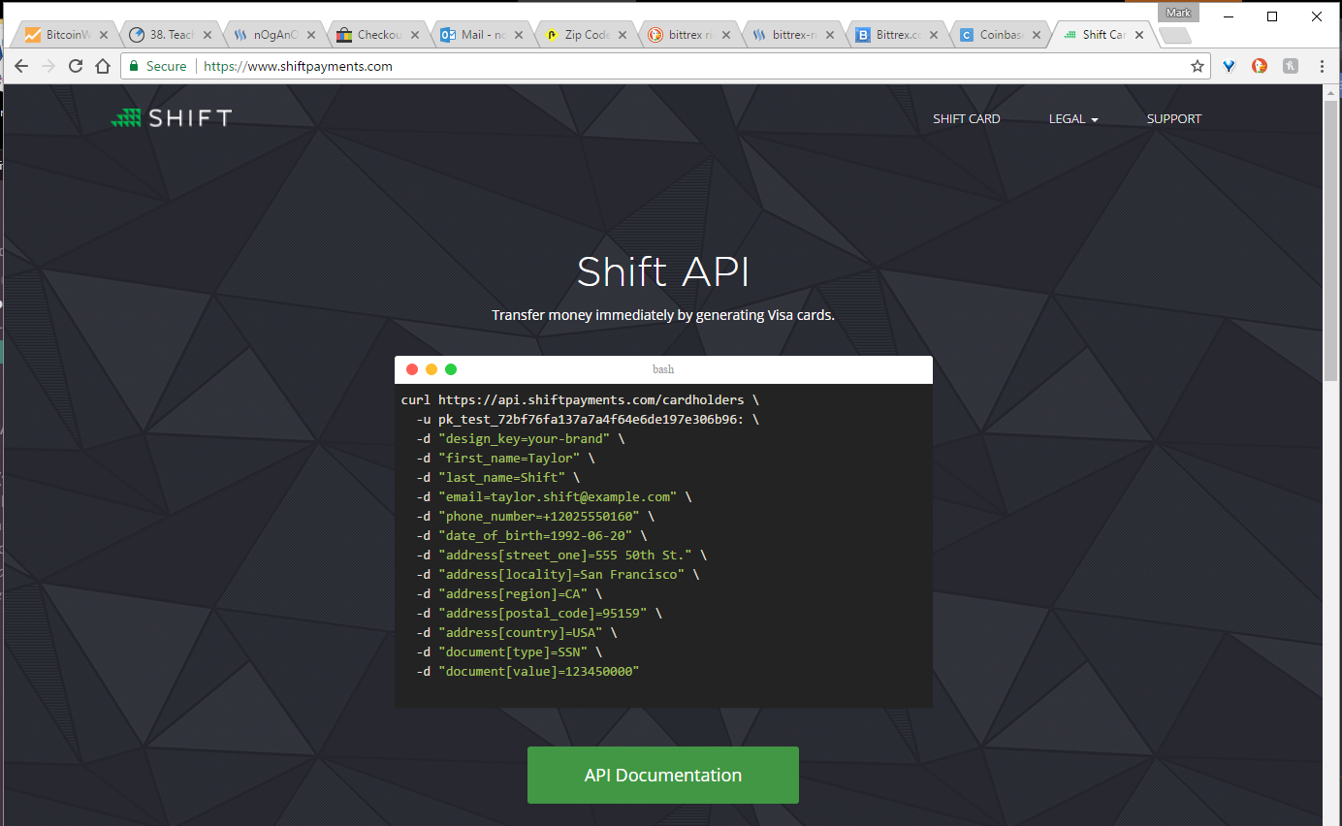Reload the current page
The height and width of the screenshot is (826, 1342).
75,66
